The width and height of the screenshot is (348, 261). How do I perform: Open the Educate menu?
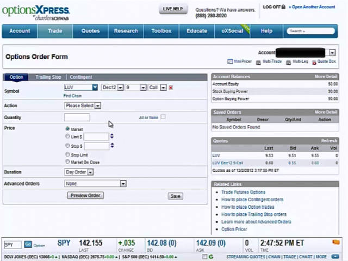pyautogui.click(x=197, y=31)
